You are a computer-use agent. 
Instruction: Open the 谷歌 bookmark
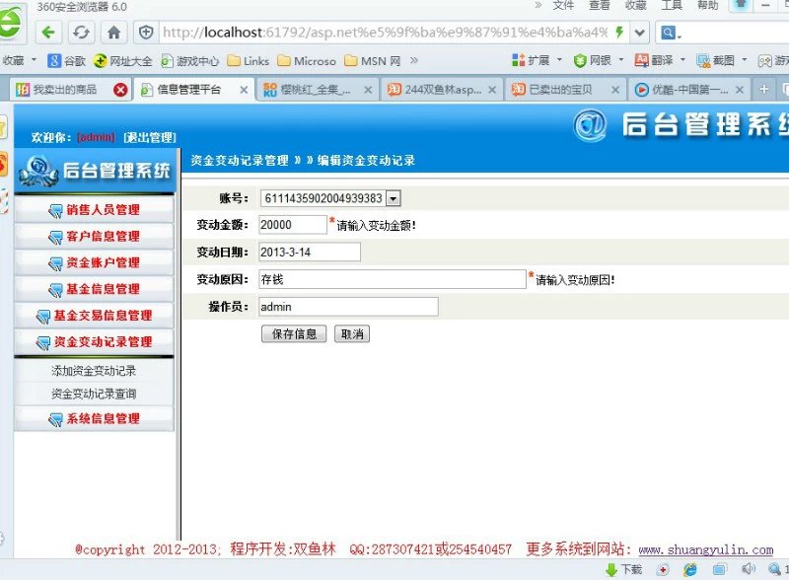pos(66,61)
